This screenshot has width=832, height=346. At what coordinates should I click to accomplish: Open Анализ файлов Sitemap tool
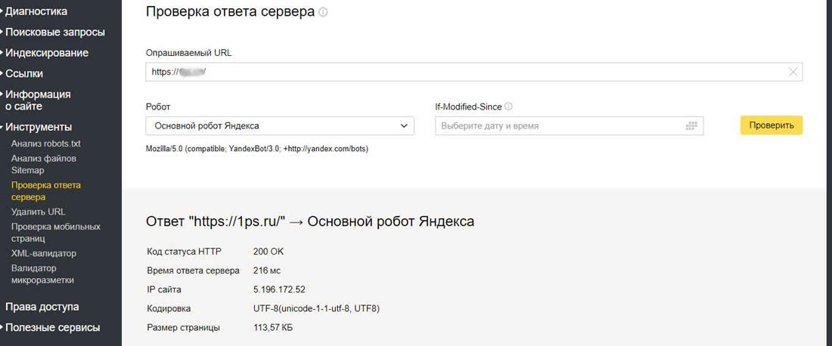tap(43, 164)
